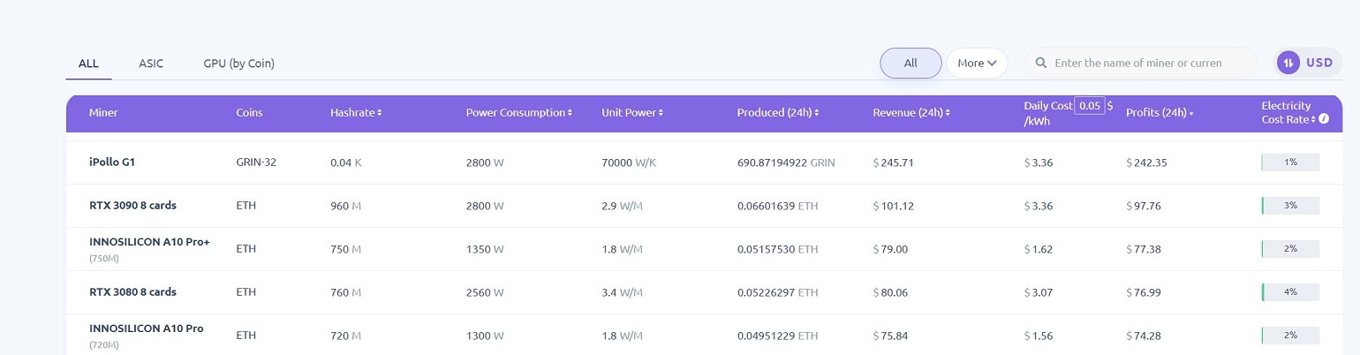This screenshot has width=1360, height=355.
Task: Open the GPU (by Coin) tab
Action: pyautogui.click(x=238, y=64)
